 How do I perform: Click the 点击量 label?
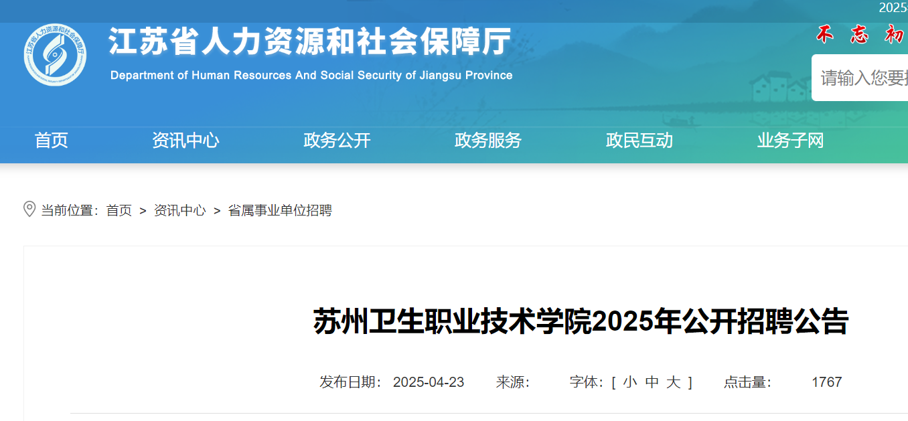748,382
